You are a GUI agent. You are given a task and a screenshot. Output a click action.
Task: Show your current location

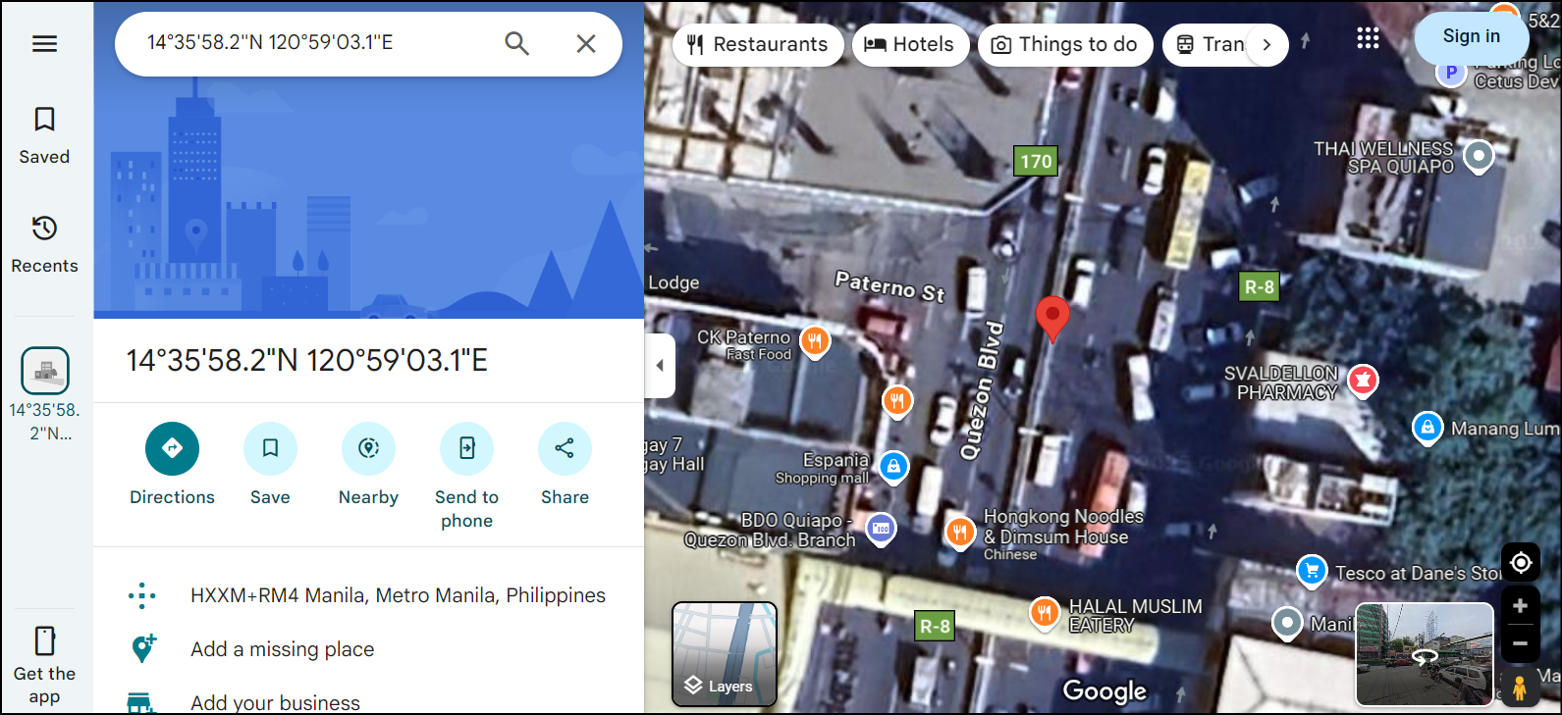pyautogui.click(x=1521, y=563)
